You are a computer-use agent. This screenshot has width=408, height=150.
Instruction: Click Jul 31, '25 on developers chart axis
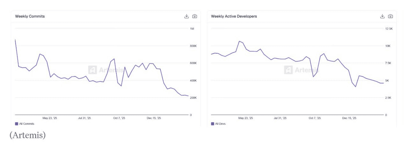280,118
